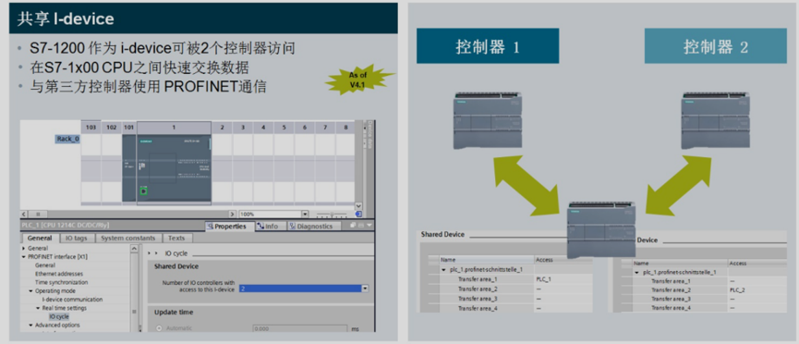Collapse the Operating mode node
The image size is (799, 344).
tap(30, 291)
